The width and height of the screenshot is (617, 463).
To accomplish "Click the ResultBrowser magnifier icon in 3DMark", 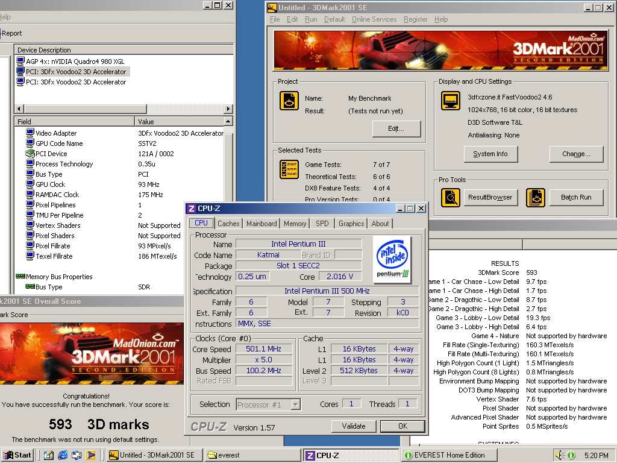I will [x=451, y=197].
